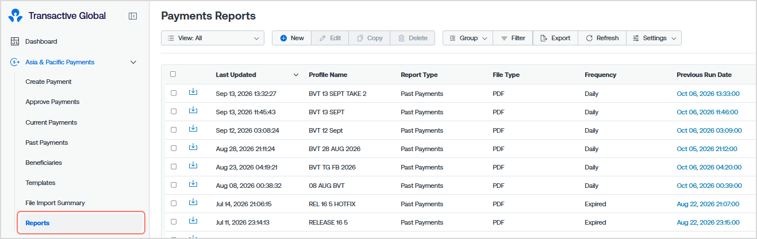Click the Profile Name column header

tap(328, 75)
